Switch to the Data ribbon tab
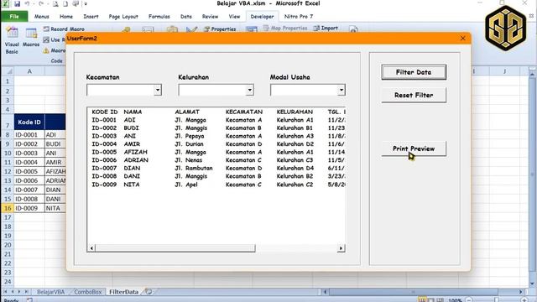This screenshot has width=537, height=302. [186, 17]
